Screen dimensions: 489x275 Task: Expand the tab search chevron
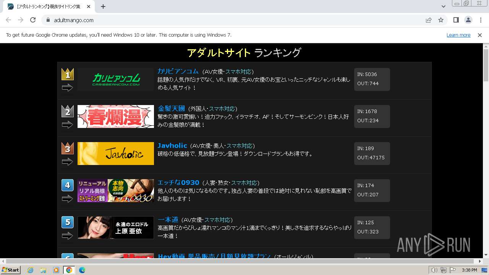pos(443,6)
